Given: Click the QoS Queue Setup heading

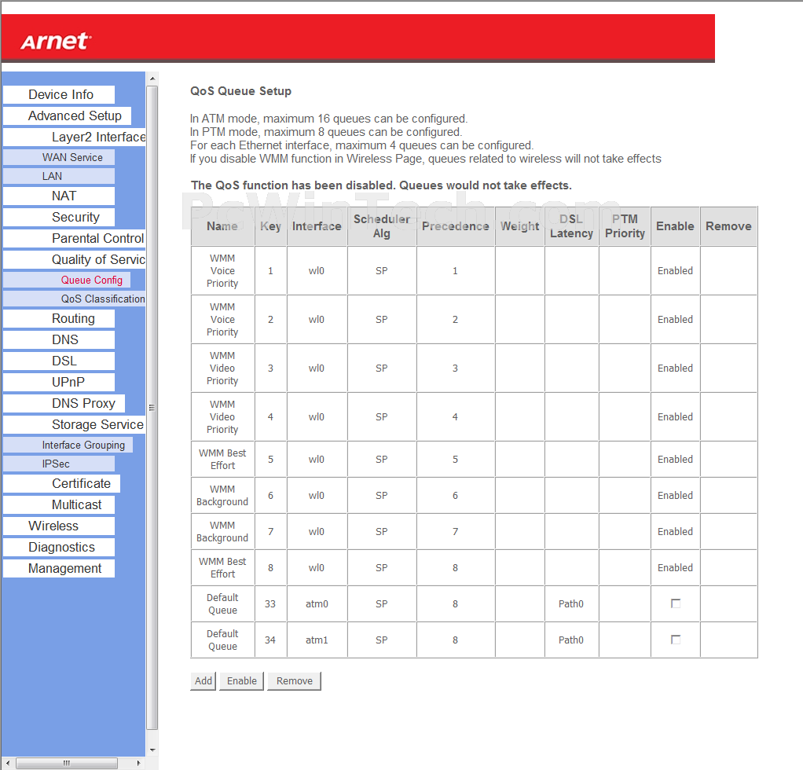Looking at the screenshot, I should coord(240,91).
